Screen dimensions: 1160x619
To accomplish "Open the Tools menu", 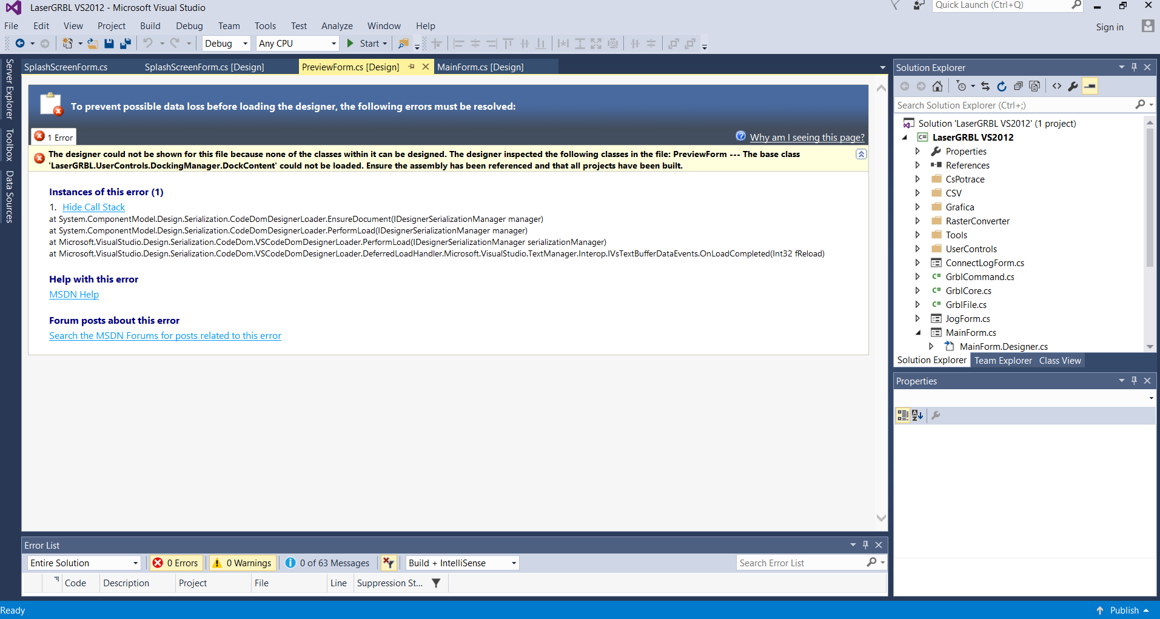I will pos(265,26).
